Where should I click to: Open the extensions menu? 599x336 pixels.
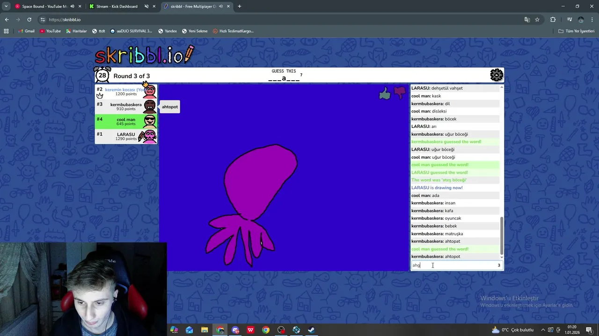pos(553,20)
